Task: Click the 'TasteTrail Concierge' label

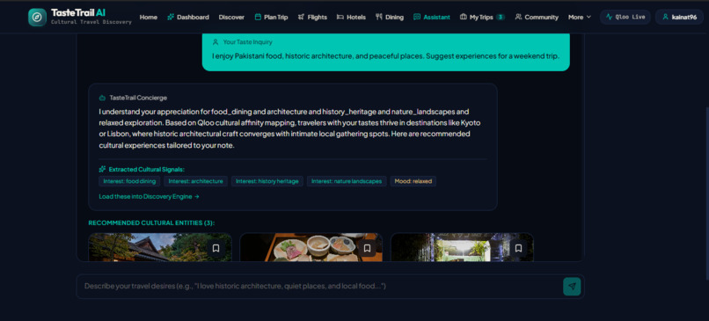Action: (x=138, y=98)
